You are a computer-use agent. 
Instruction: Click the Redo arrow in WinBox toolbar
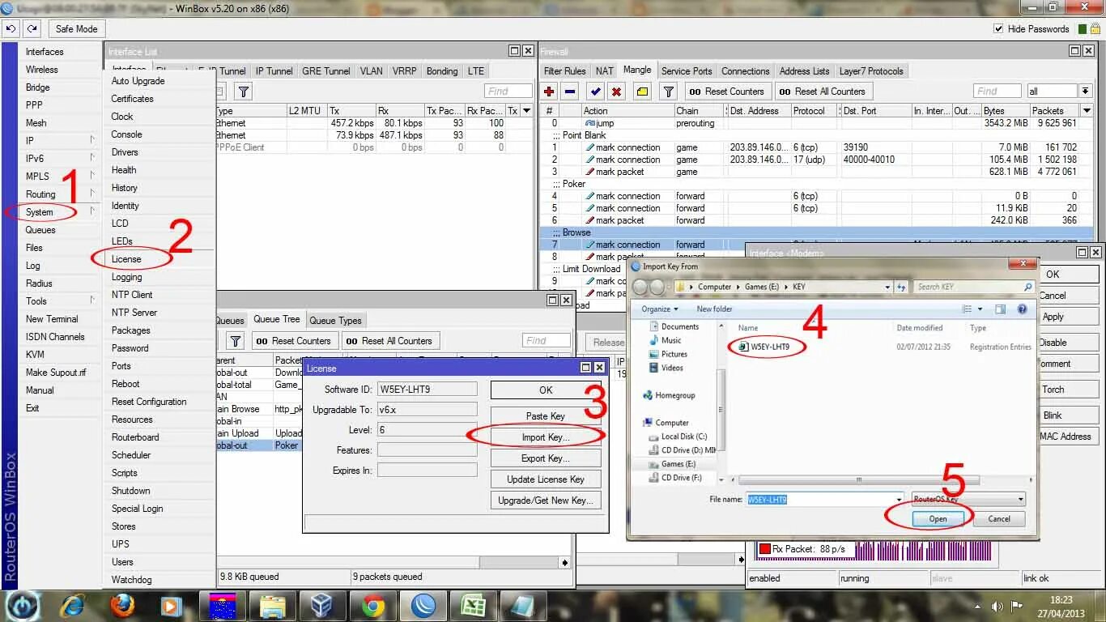(32, 28)
